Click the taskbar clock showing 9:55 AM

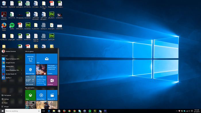click(x=197, y=111)
